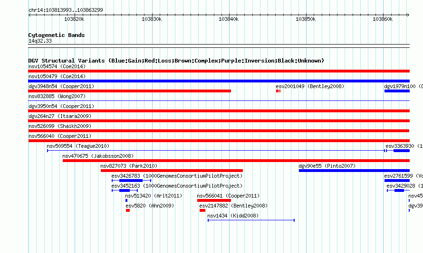
Task: Select the nsv526099 (Shaikh2009) red bar
Action: pos(219,131)
